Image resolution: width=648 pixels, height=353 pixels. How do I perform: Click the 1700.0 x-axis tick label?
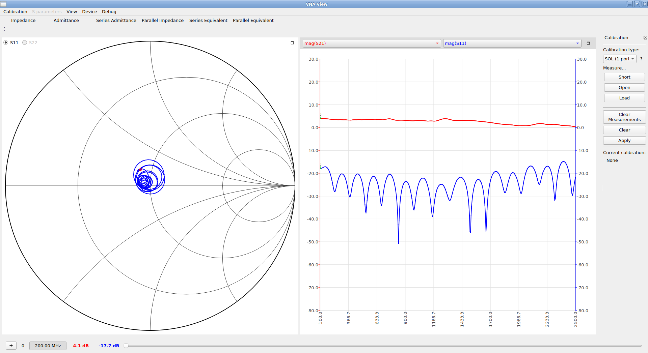pyautogui.click(x=490, y=319)
